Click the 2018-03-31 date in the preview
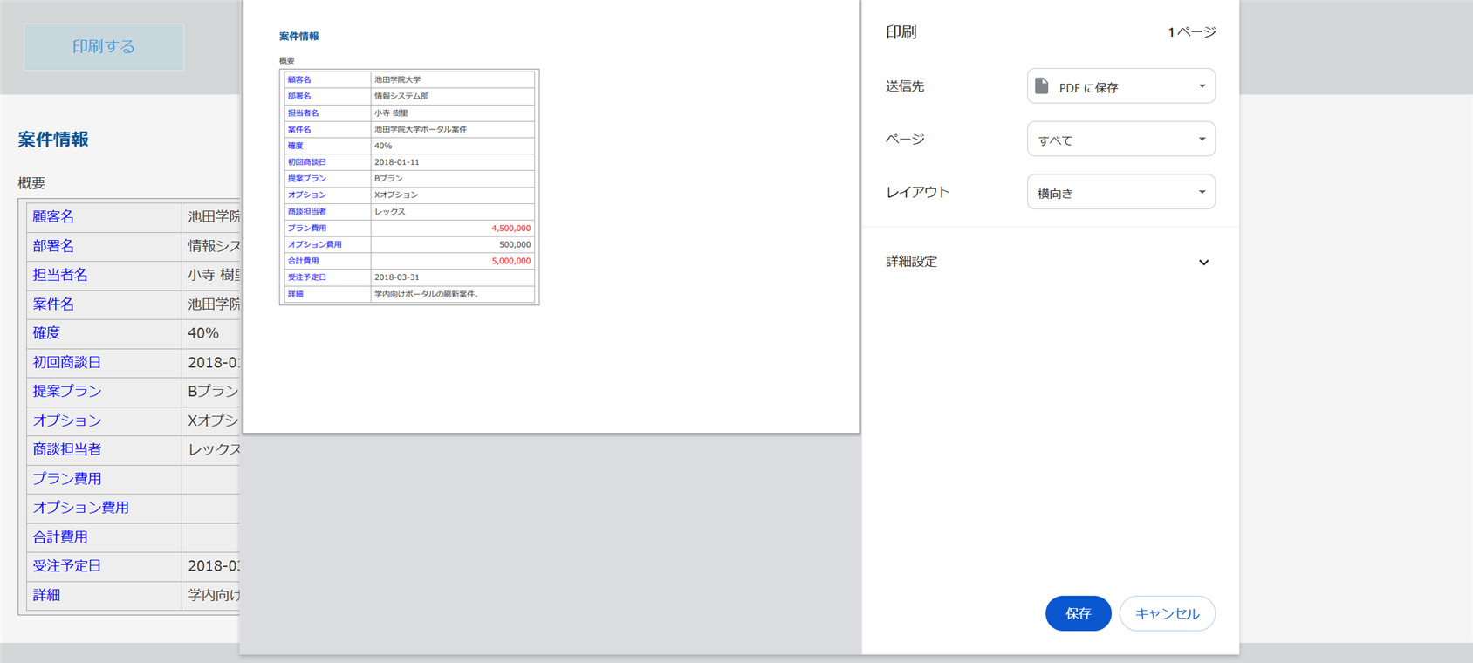 click(397, 277)
